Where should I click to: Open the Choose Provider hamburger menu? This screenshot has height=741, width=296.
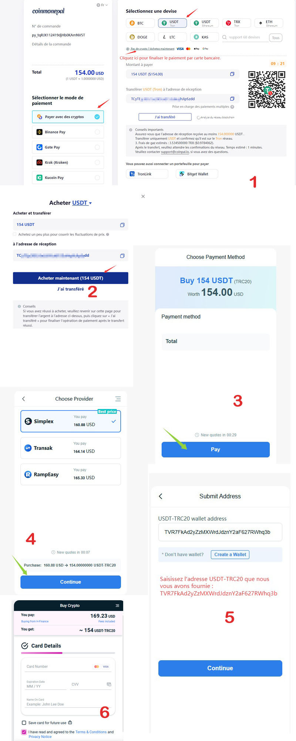click(x=118, y=399)
